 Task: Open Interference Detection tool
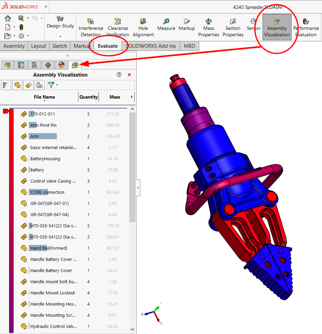tap(91, 28)
